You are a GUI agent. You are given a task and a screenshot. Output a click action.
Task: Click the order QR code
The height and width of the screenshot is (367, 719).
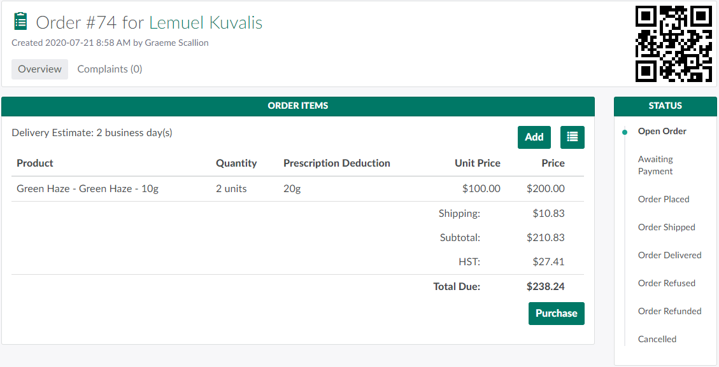674,43
